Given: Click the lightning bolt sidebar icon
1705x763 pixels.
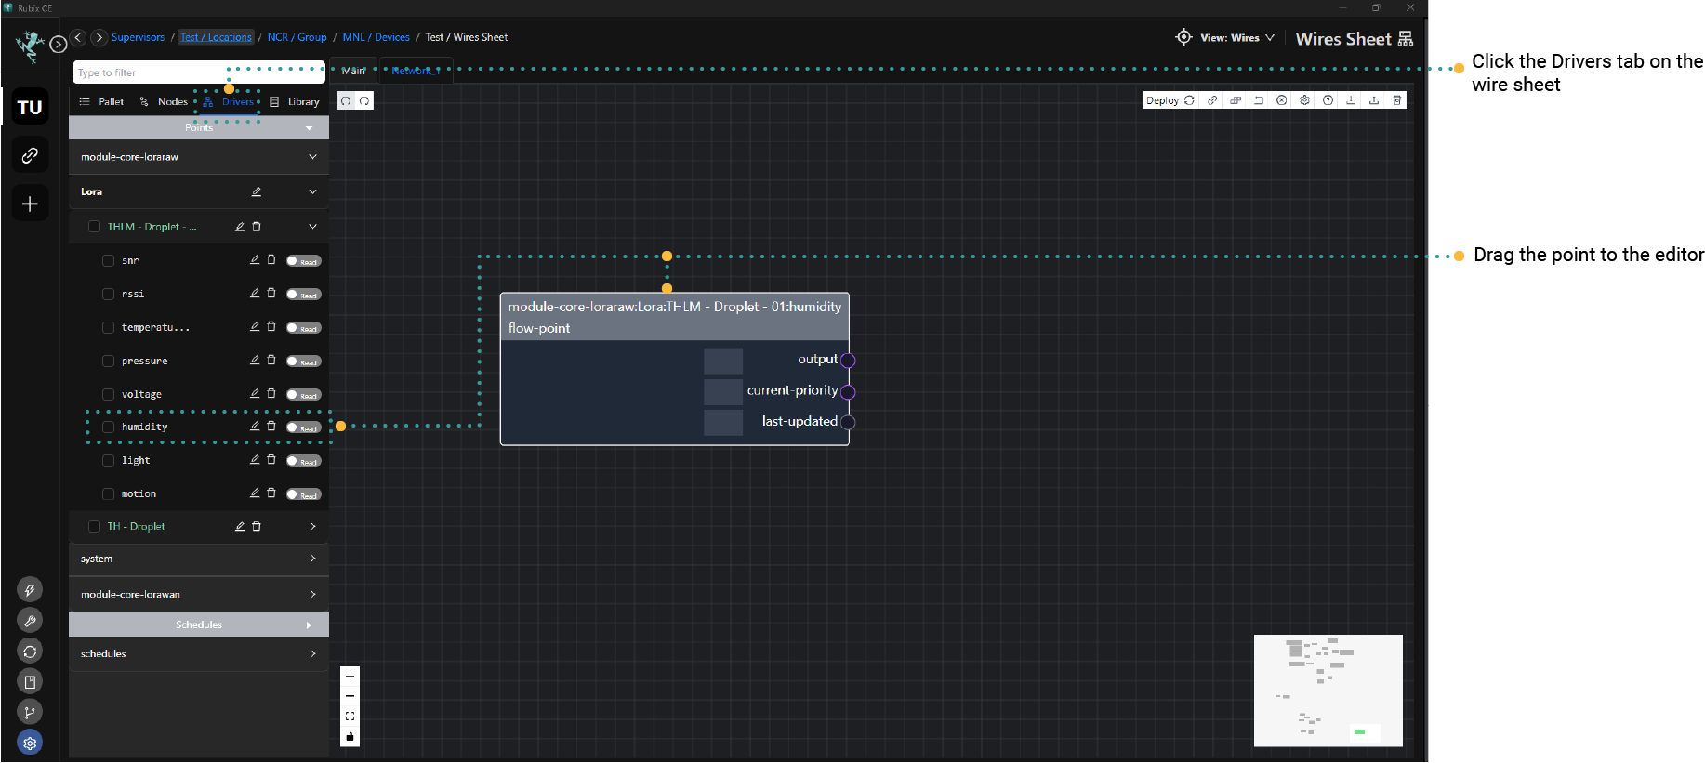Looking at the screenshot, I should tap(30, 590).
